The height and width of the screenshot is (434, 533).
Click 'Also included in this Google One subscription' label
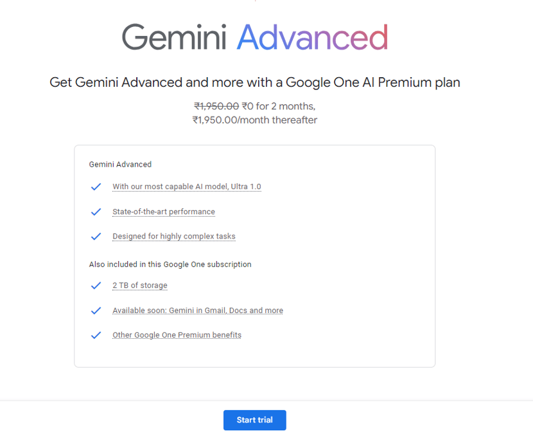tap(170, 264)
